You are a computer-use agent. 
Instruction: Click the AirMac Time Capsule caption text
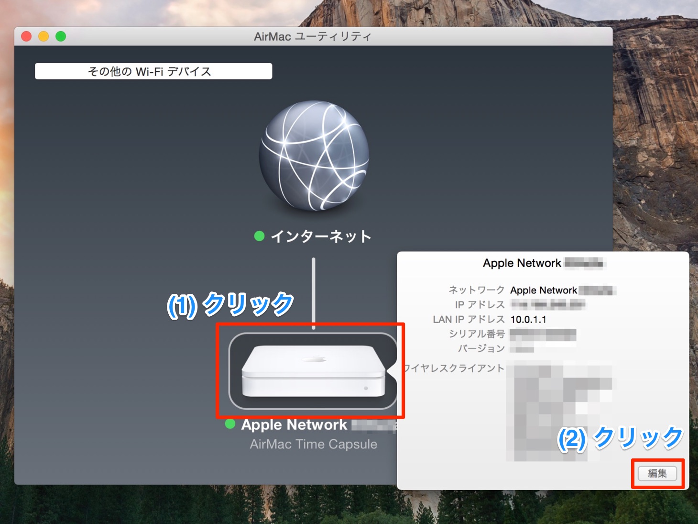(314, 444)
